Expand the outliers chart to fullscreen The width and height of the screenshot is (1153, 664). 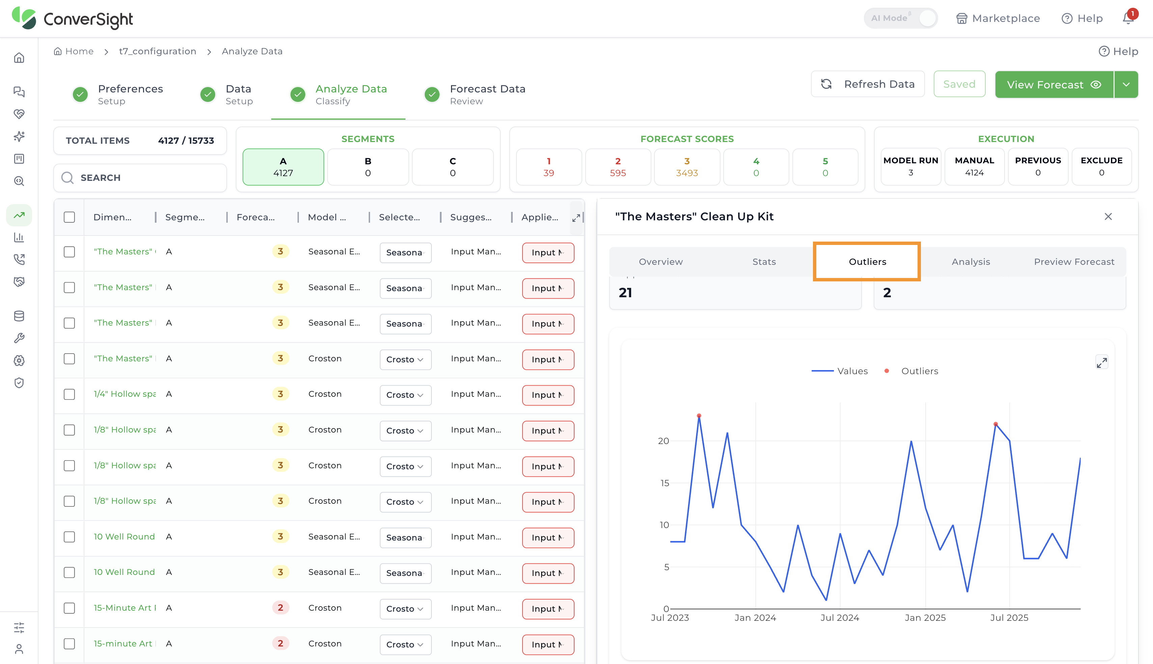tap(1101, 363)
